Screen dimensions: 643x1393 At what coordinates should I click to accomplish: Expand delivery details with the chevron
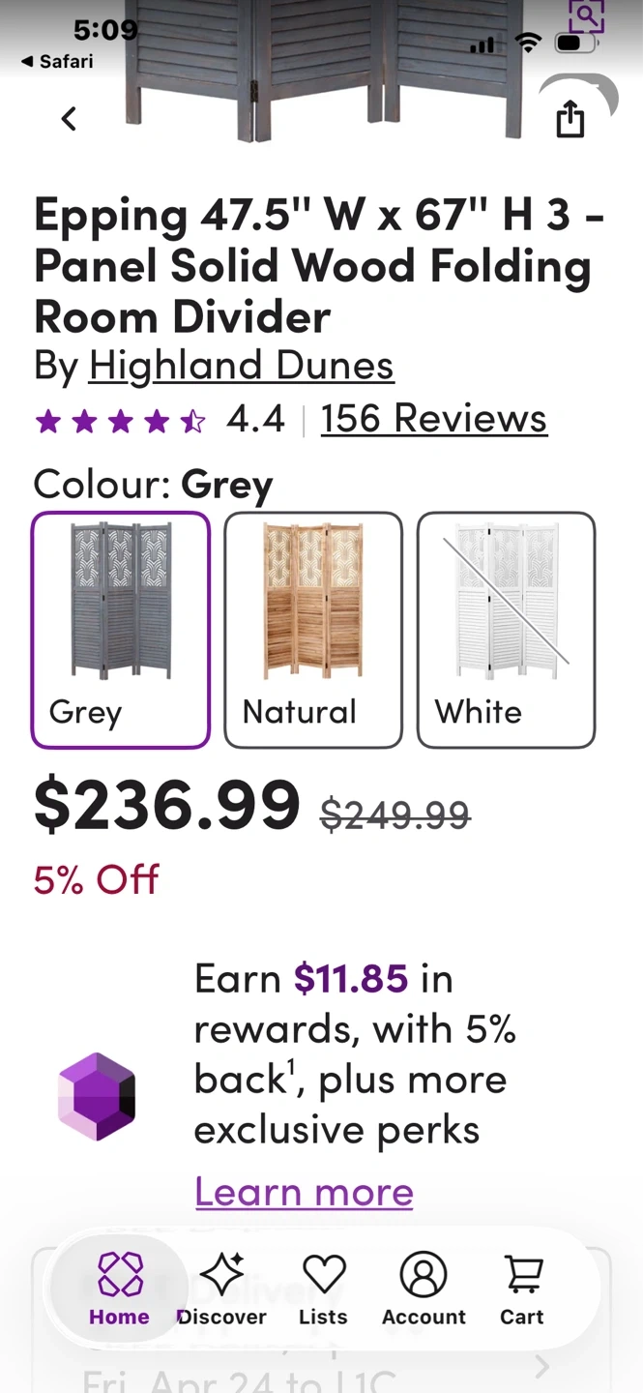tap(542, 1366)
